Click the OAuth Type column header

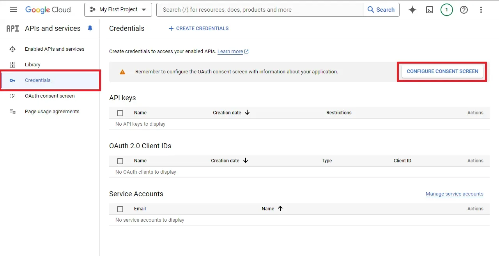[327, 161]
